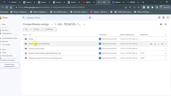Open the Tipo filter dropdown
The image size is (171, 96).
[x=27, y=29]
